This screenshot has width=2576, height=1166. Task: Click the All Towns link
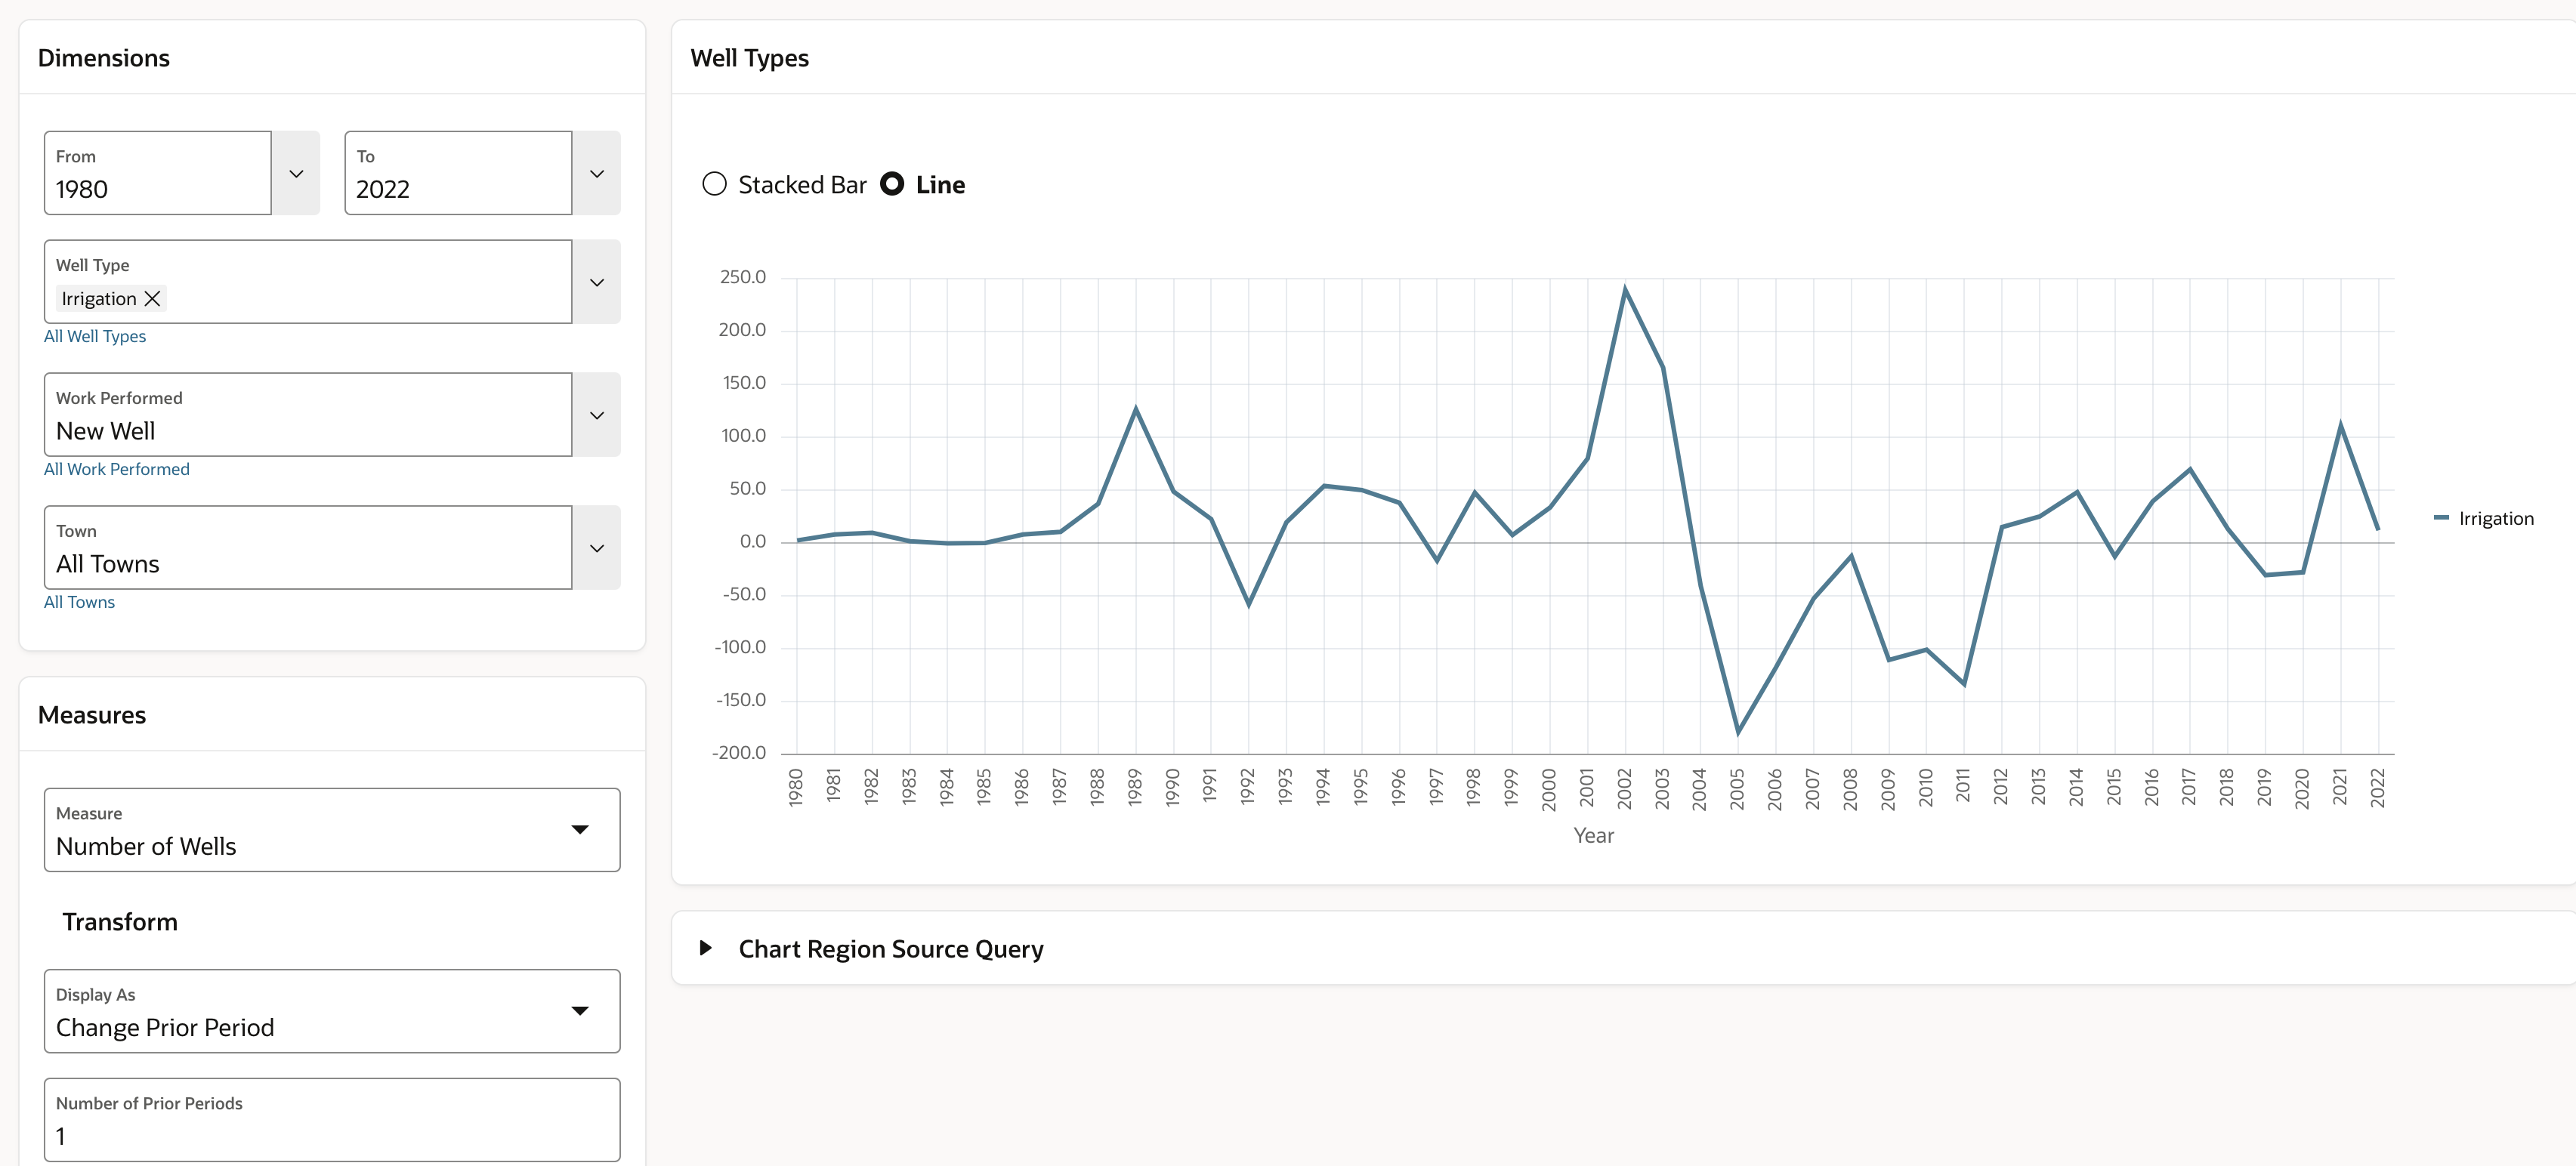point(79,602)
